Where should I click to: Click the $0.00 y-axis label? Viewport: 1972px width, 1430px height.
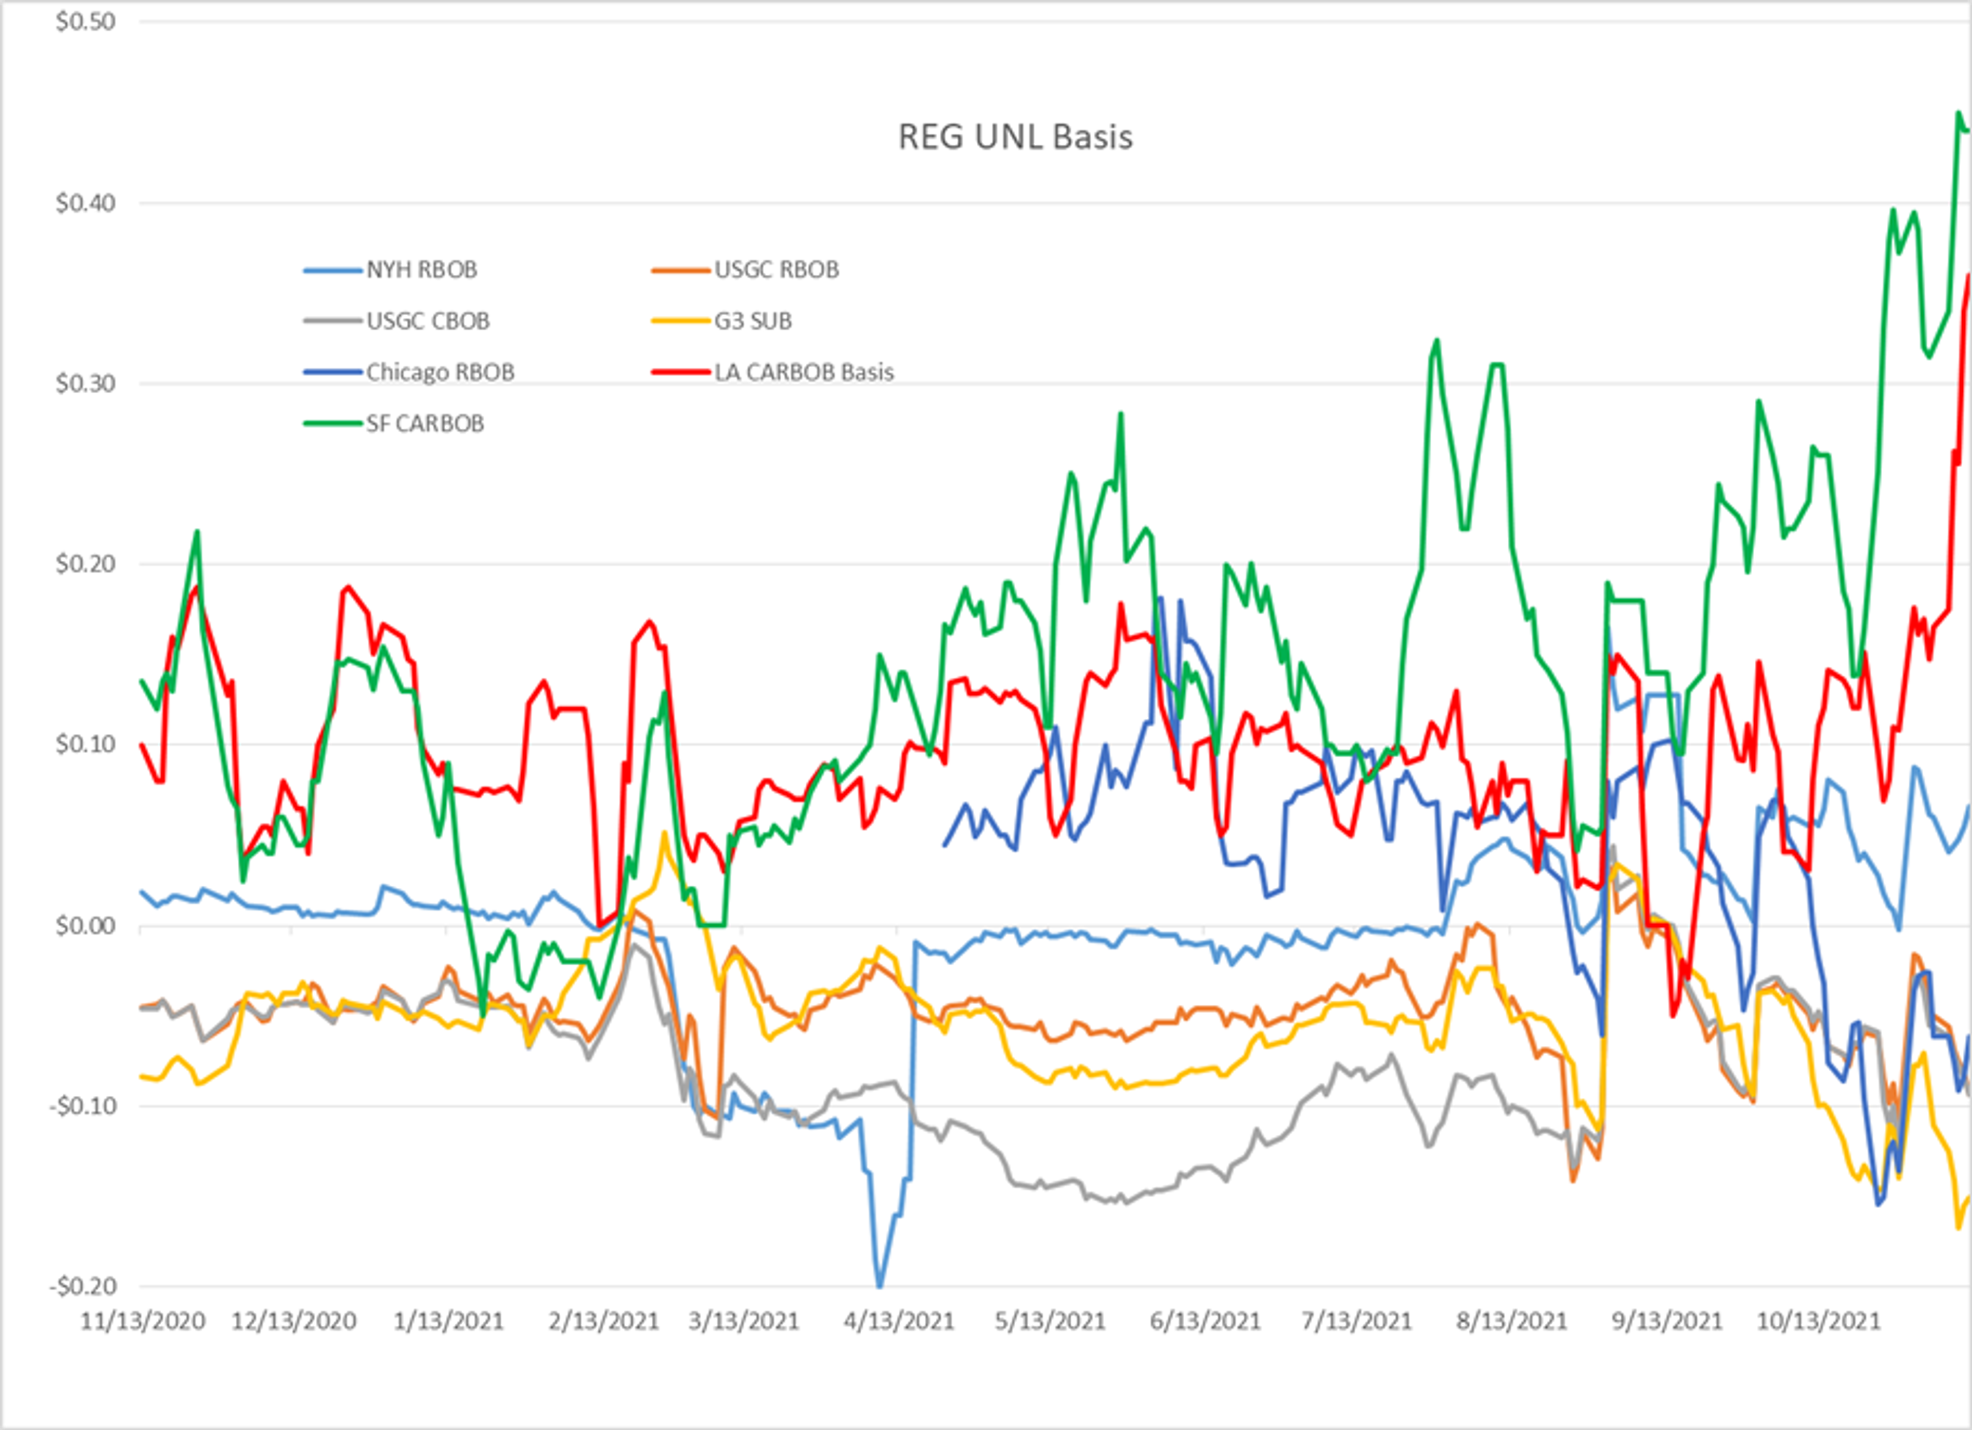pyautogui.click(x=85, y=926)
